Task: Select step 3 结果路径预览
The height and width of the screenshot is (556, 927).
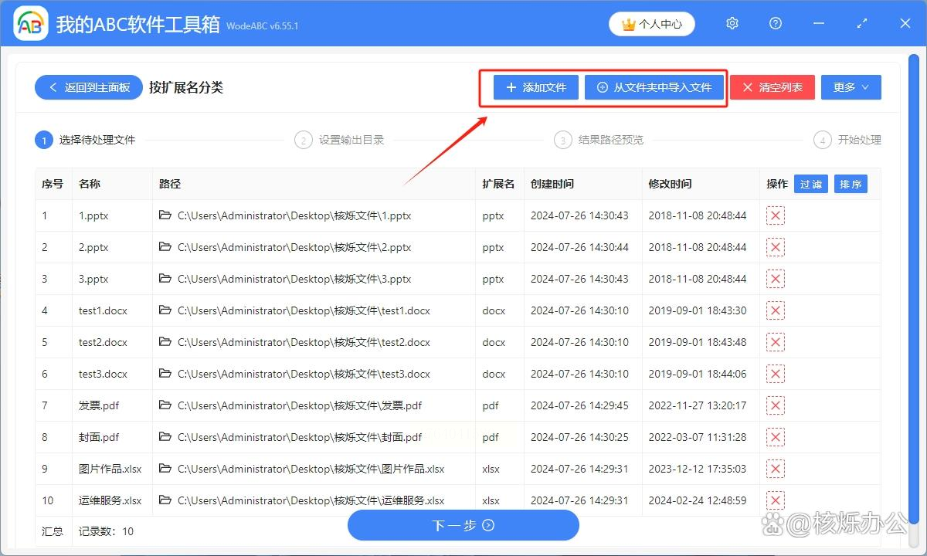Action: (599, 140)
